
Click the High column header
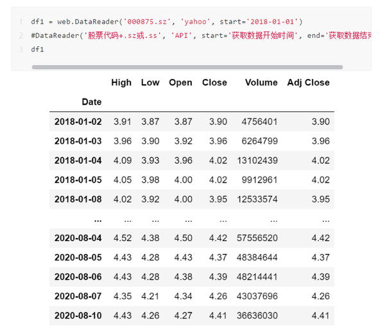pos(121,82)
